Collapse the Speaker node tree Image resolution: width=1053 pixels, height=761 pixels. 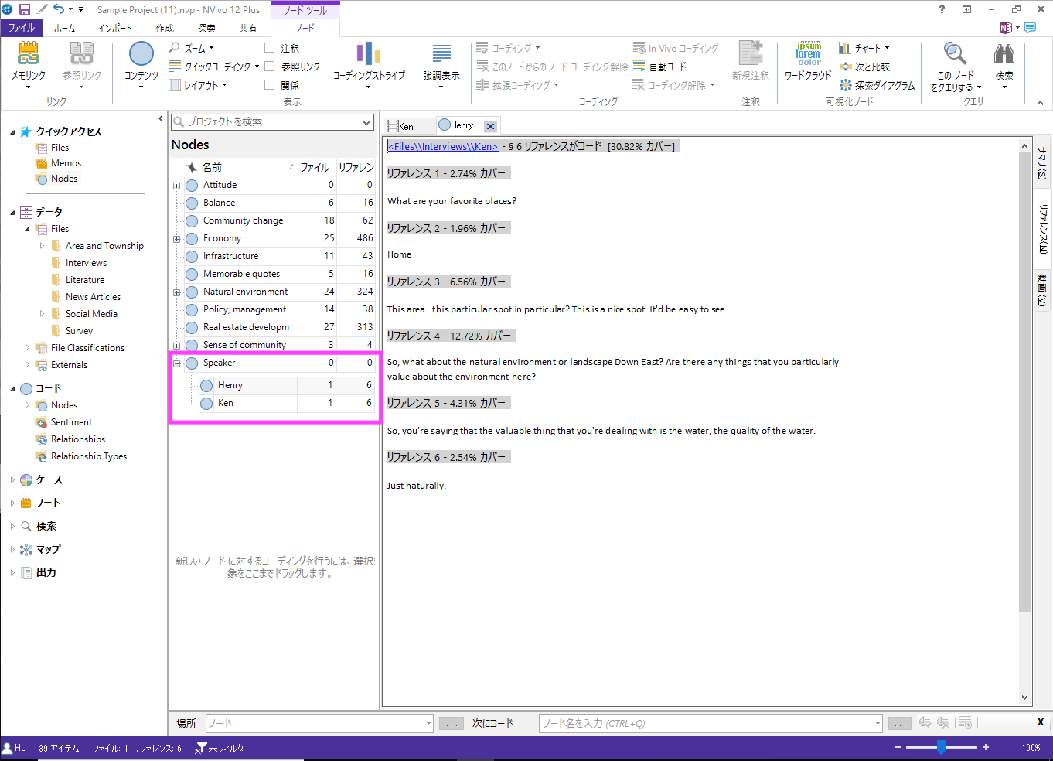coord(177,363)
